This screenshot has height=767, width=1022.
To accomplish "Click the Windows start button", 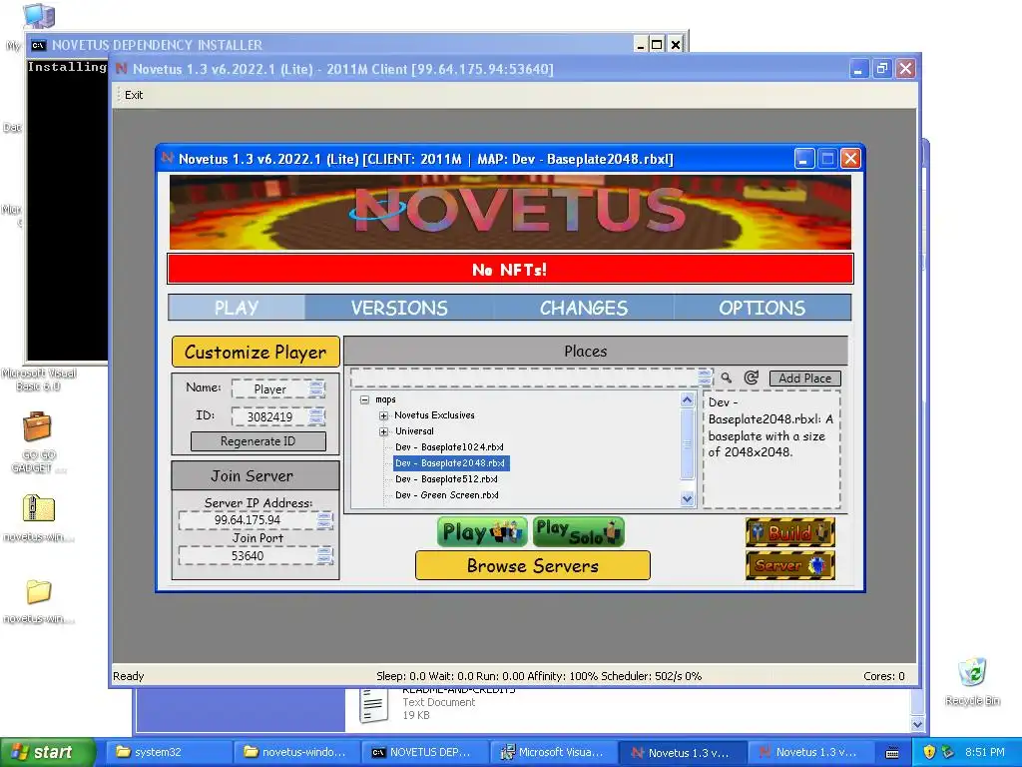I will (48, 753).
